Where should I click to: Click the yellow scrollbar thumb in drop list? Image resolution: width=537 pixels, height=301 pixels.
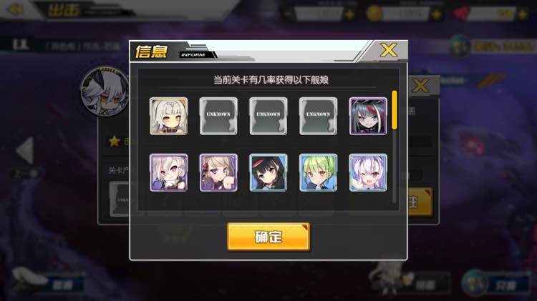pyautogui.click(x=395, y=110)
